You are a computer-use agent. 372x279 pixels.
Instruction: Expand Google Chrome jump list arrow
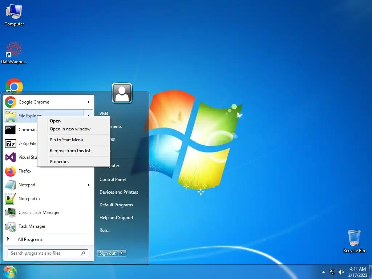point(89,102)
